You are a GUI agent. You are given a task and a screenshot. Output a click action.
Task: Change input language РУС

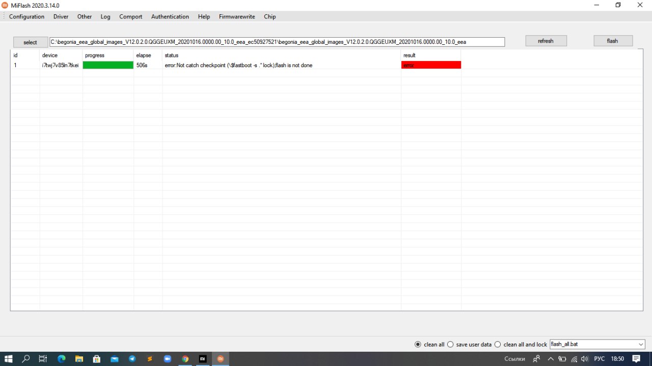[x=600, y=358]
